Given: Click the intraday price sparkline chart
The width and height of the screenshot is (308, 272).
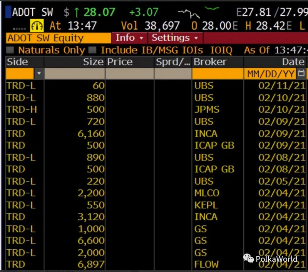Looking at the screenshot, I should pyautogui.click(x=189, y=13).
